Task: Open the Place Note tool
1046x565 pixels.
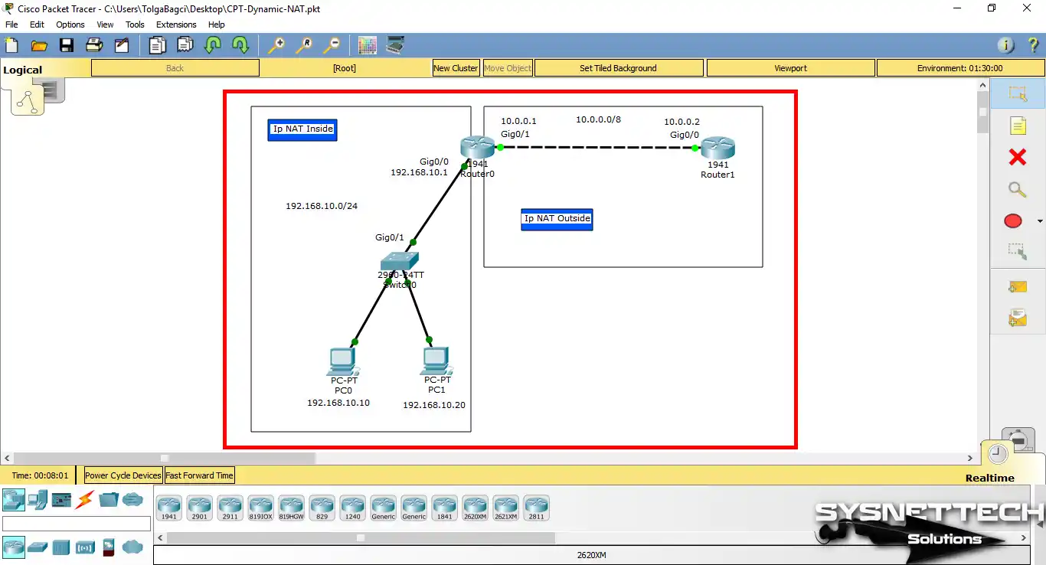Action: 1018,125
